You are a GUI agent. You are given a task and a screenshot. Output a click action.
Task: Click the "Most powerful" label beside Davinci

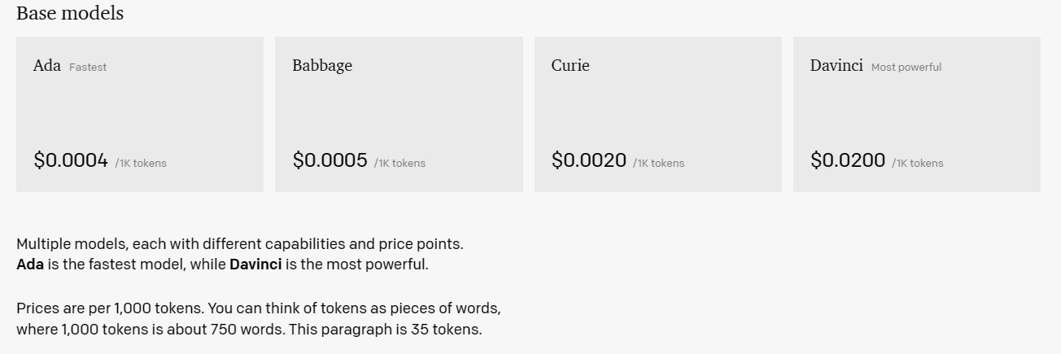906,68
